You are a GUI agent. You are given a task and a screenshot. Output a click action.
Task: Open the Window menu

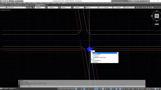(54, 3)
